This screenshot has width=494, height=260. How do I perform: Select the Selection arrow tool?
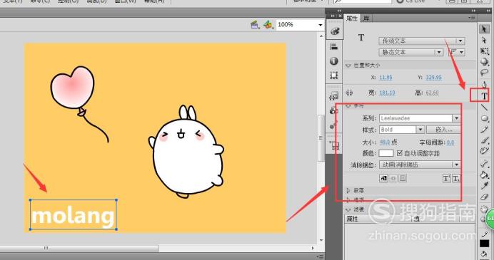pyautogui.click(x=484, y=29)
